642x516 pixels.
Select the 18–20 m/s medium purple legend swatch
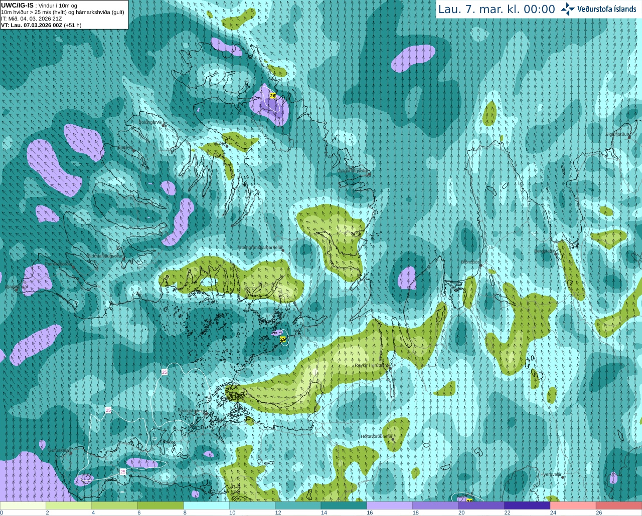click(x=435, y=505)
